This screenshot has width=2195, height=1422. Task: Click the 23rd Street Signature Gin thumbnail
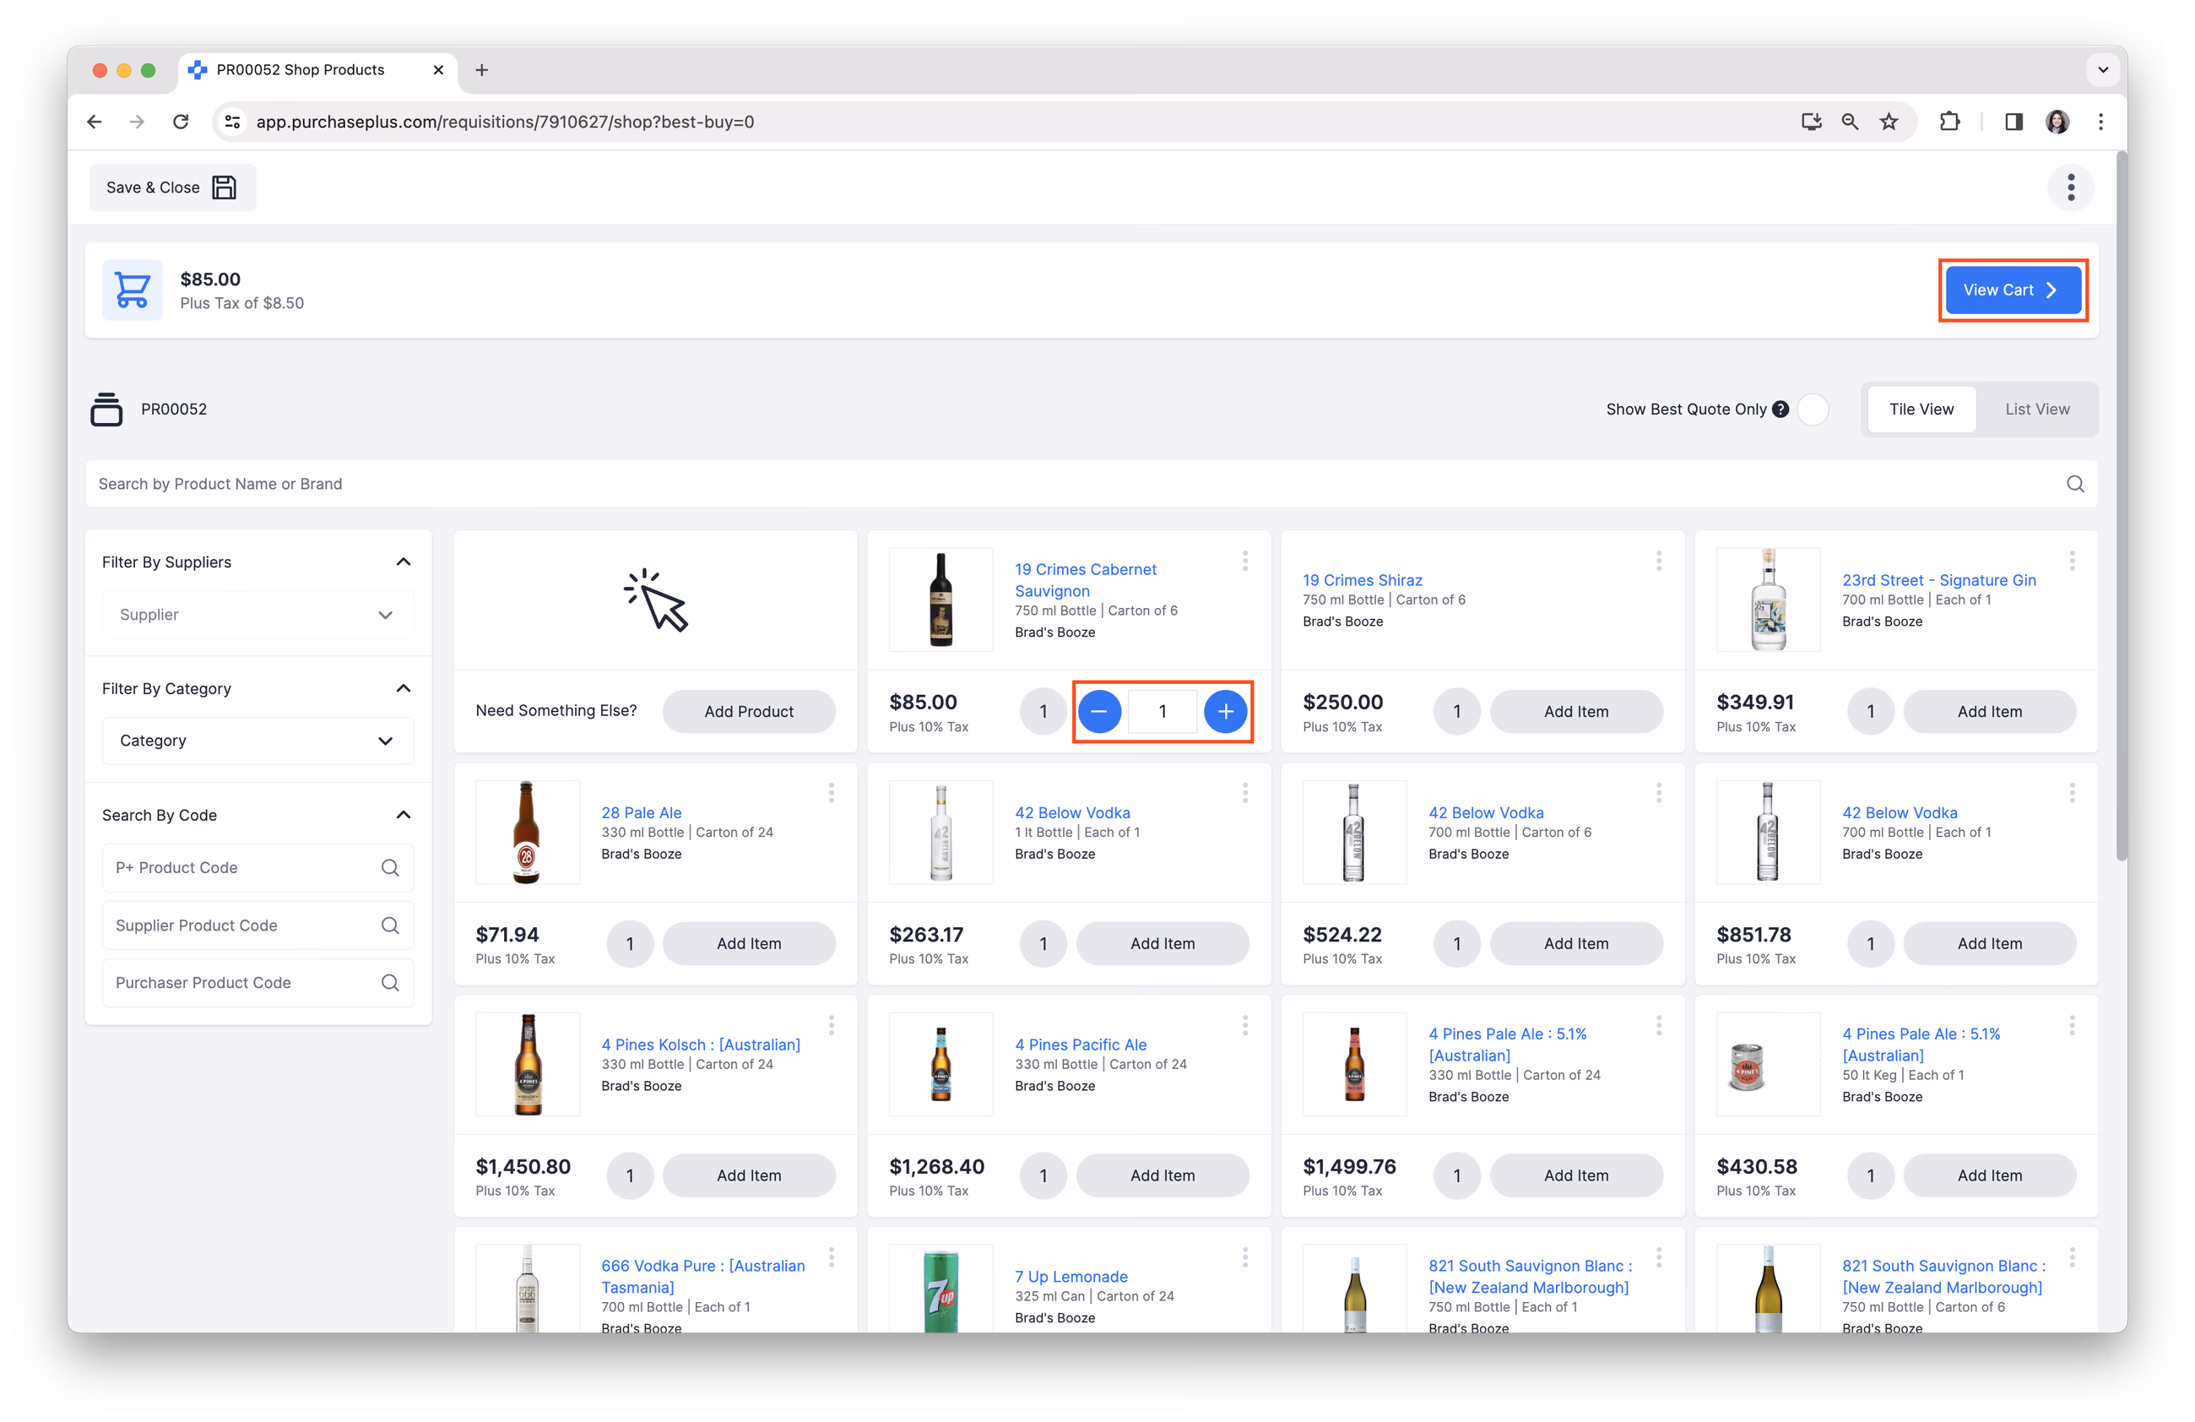(x=1768, y=600)
